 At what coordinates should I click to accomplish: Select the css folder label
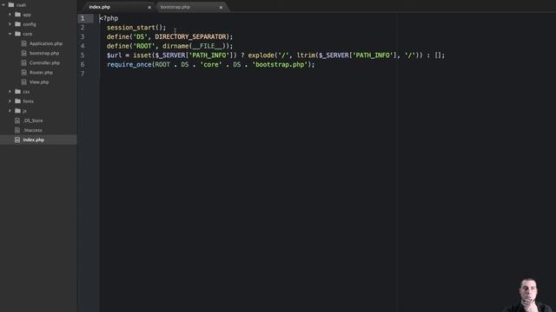(26, 92)
